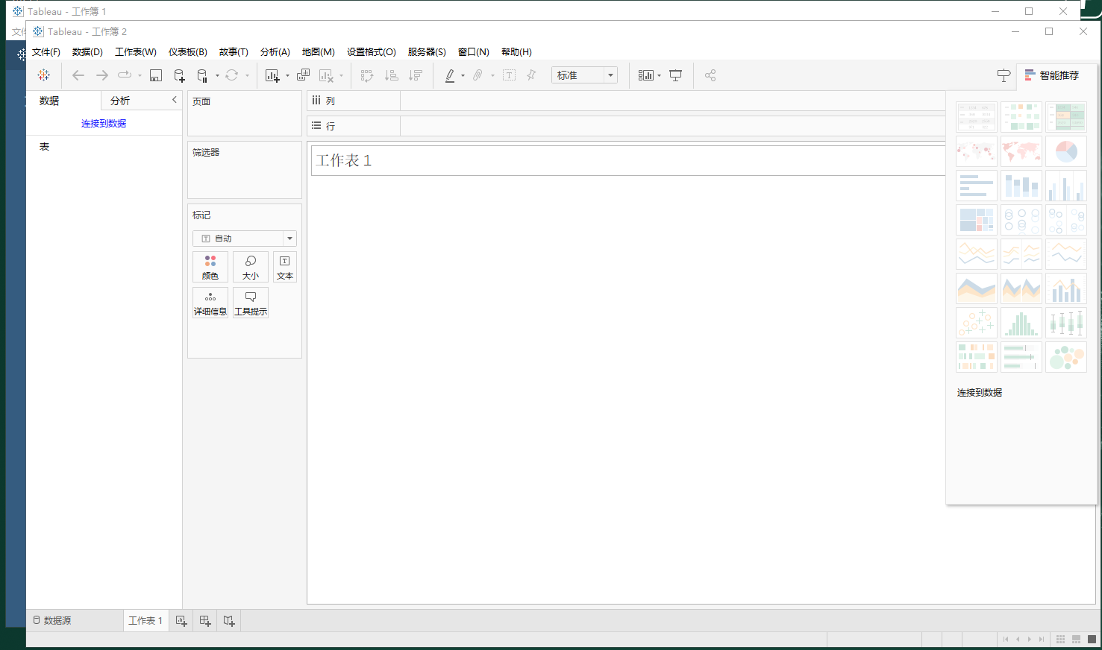1102x650 pixels.
Task: Toggle presentation mode in the toolbar
Action: pyautogui.click(x=675, y=75)
